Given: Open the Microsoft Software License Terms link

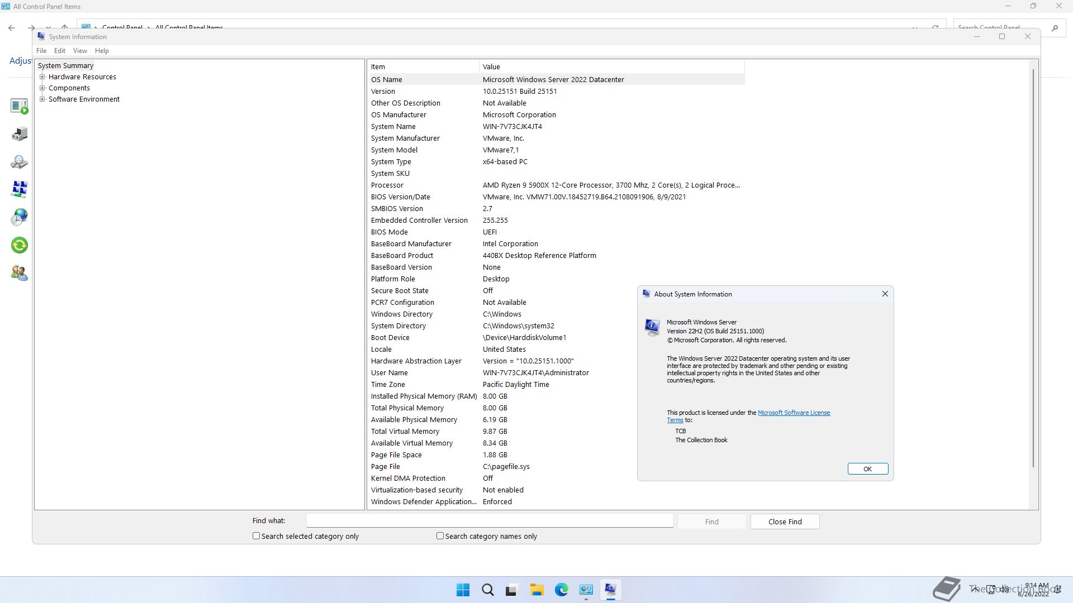Looking at the screenshot, I should tap(794, 413).
